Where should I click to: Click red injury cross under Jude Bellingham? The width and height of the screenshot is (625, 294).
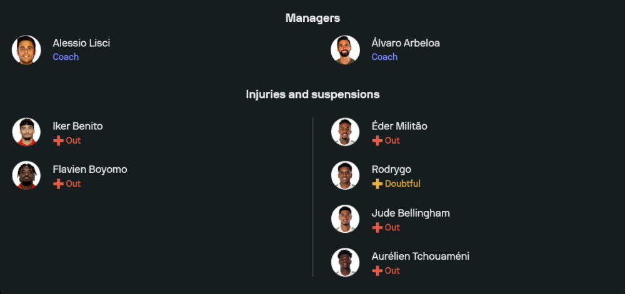pyautogui.click(x=377, y=227)
